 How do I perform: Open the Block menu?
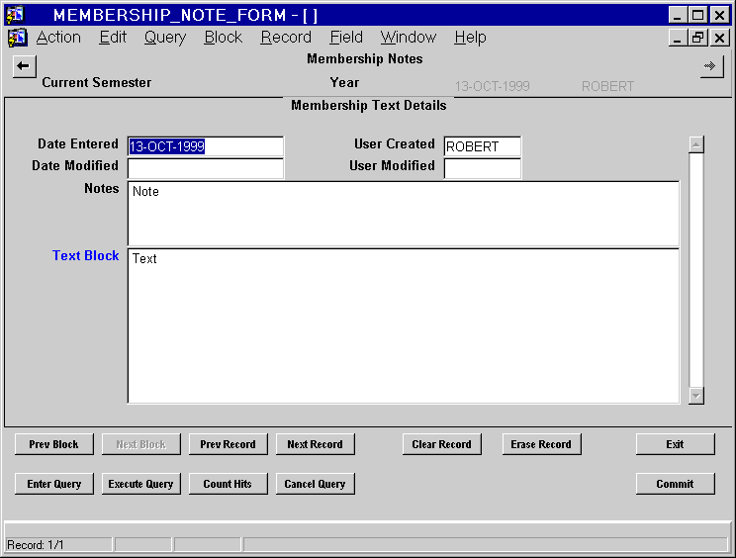(223, 37)
